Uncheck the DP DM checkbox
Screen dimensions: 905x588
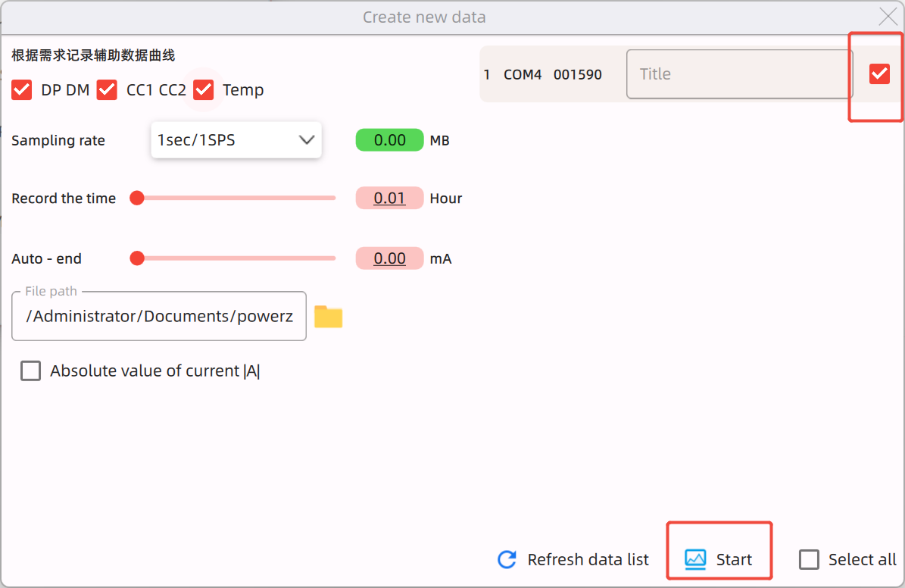click(x=21, y=89)
